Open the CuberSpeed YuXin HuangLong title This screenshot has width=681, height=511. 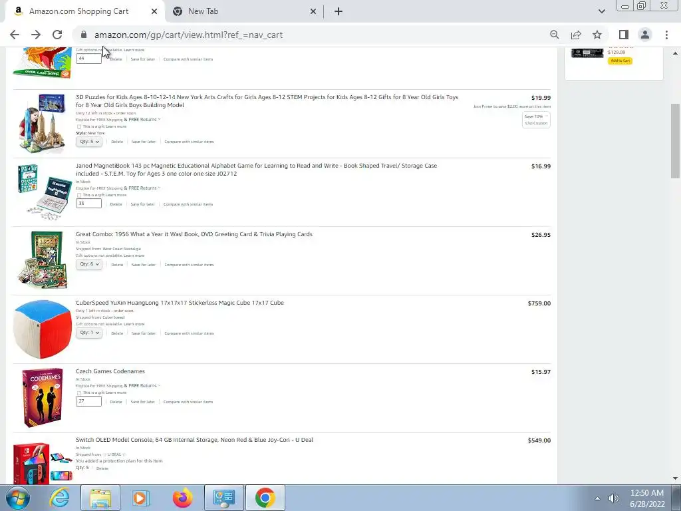pos(180,303)
